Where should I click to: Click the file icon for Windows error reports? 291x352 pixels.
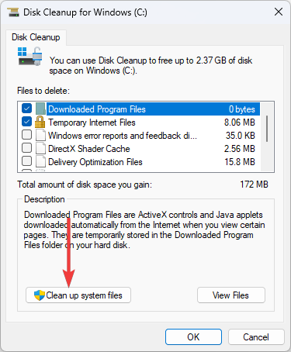tap(40, 135)
